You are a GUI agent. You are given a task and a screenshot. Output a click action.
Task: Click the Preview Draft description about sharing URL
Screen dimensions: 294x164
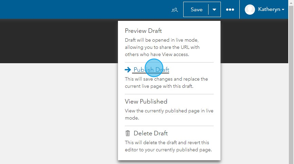(162, 47)
